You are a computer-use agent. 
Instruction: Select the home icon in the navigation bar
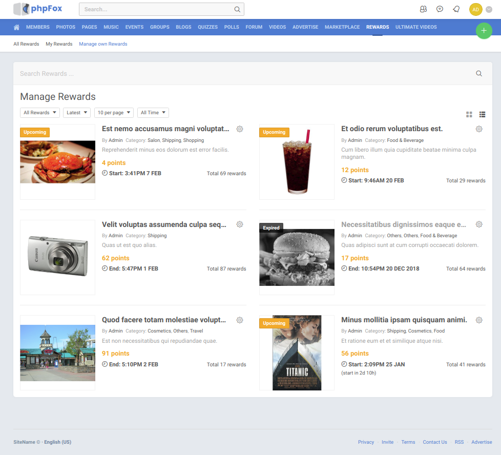click(16, 27)
